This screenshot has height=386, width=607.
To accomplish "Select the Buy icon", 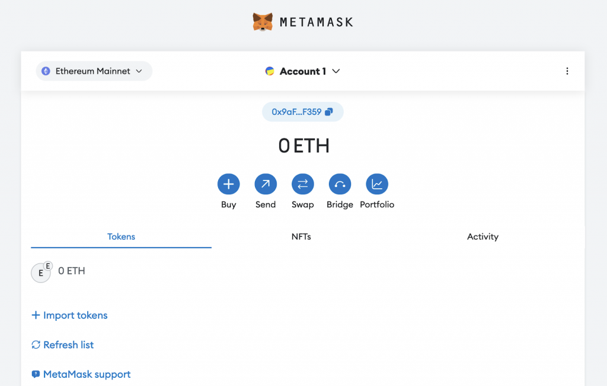I will (x=229, y=184).
